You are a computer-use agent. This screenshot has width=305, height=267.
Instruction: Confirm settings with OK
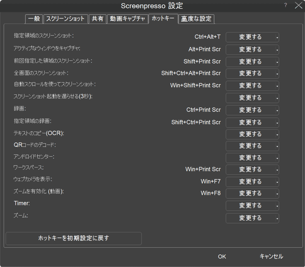[x=222, y=257]
